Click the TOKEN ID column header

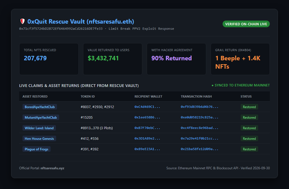click(x=88, y=96)
